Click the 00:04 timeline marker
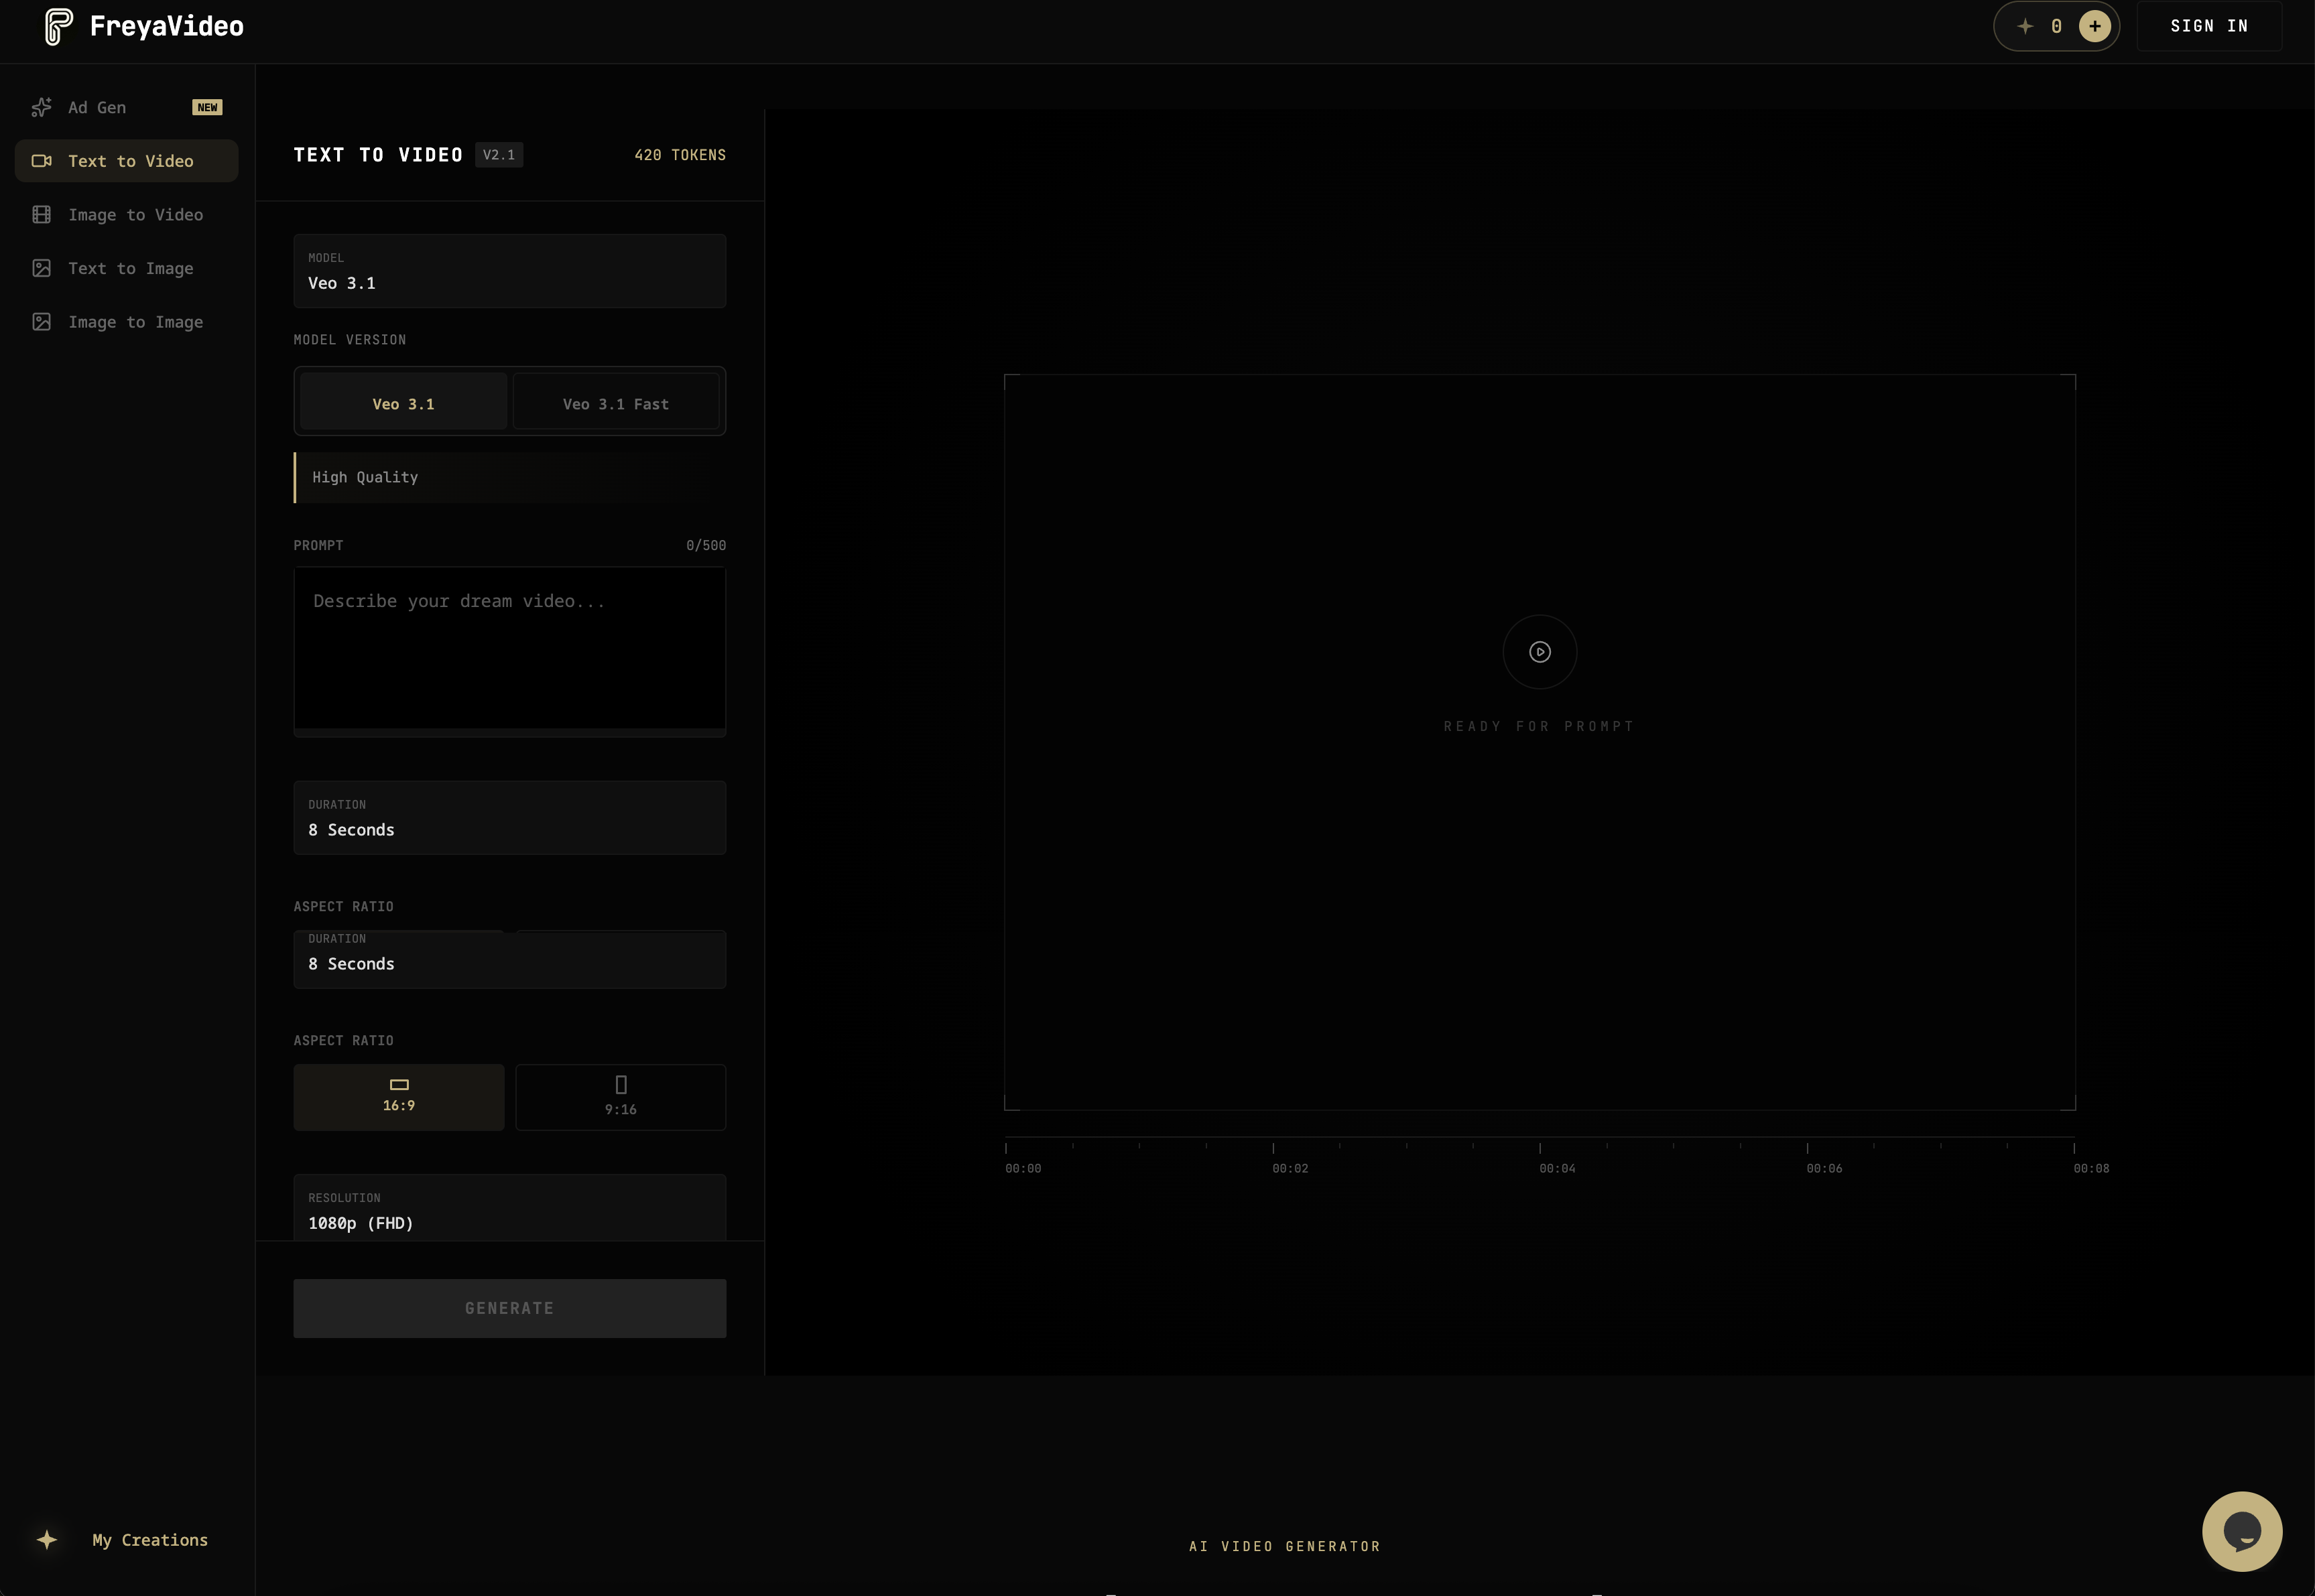The width and height of the screenshot is (2315, 1596). (x=1557, y=1166)
